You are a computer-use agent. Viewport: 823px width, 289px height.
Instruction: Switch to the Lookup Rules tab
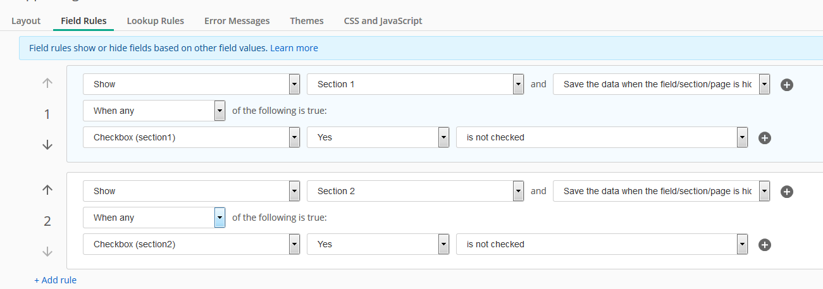(x=155, y=21)
